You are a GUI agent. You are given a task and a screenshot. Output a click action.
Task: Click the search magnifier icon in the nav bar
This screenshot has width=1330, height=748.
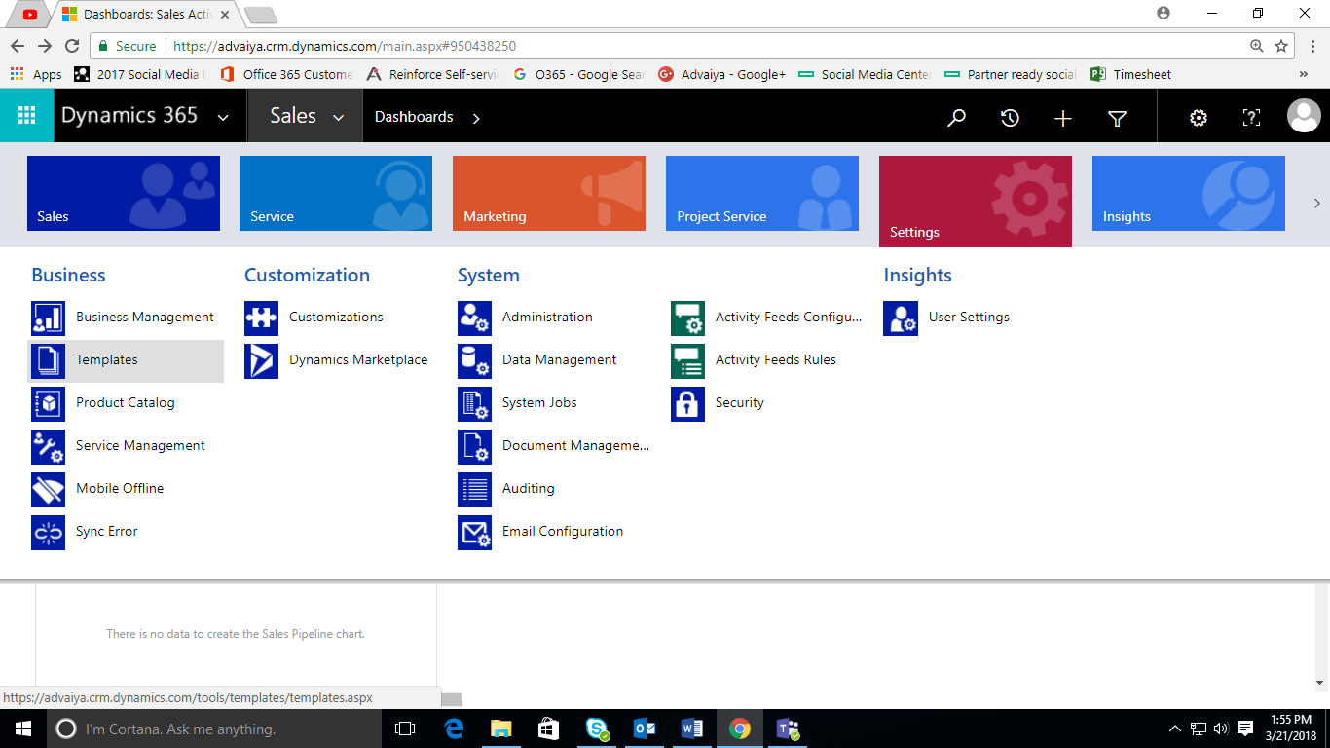957,118
